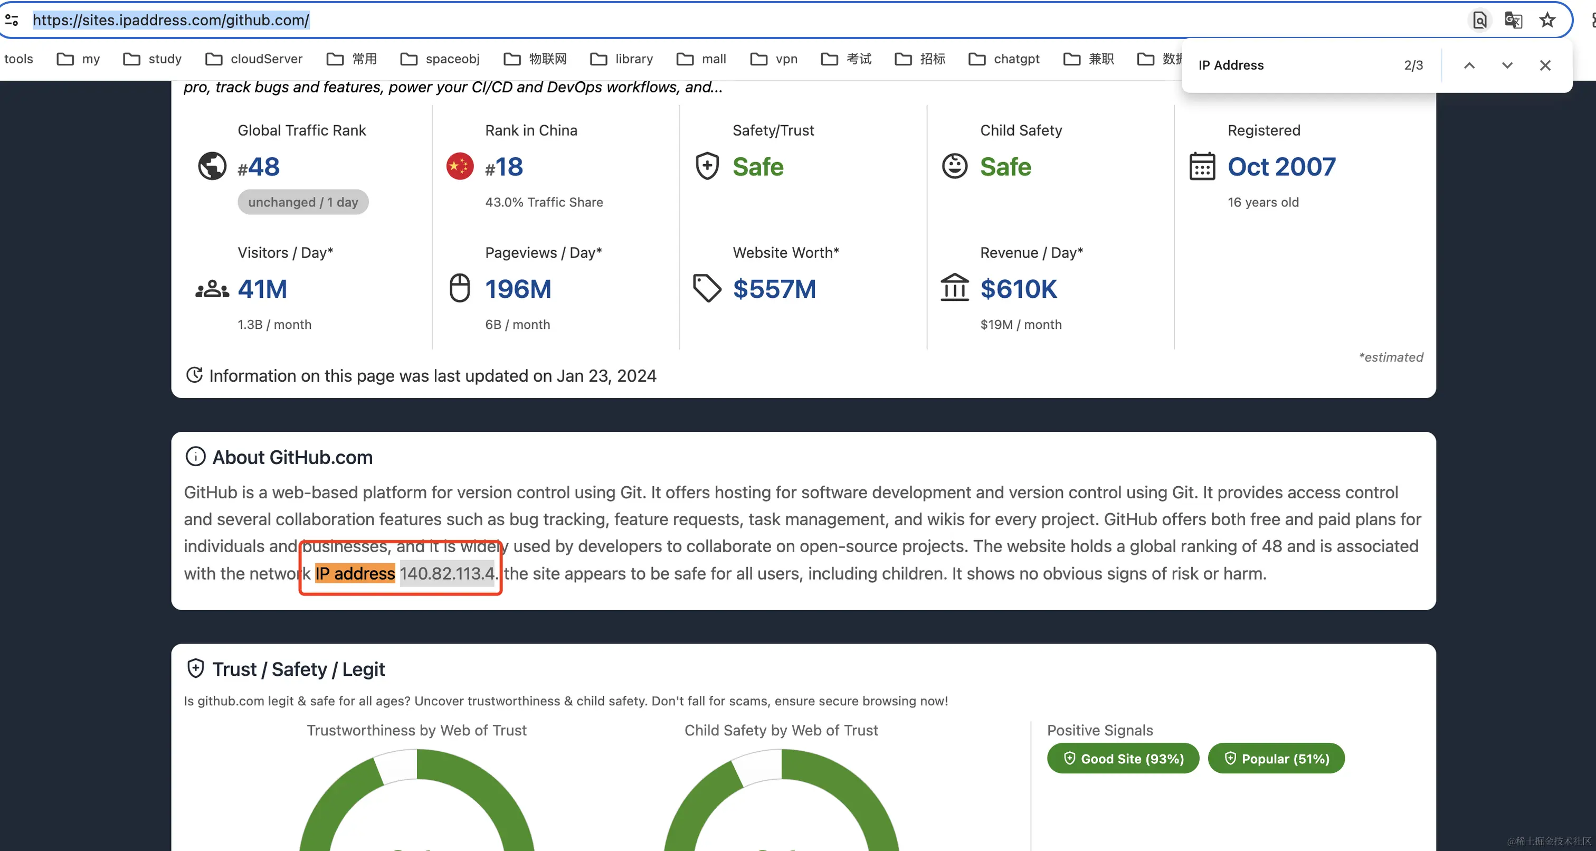This screenshot has width=1596, height=851.
Task: Click the Popular (51%) badge
Action: (x=1276, y=758)
